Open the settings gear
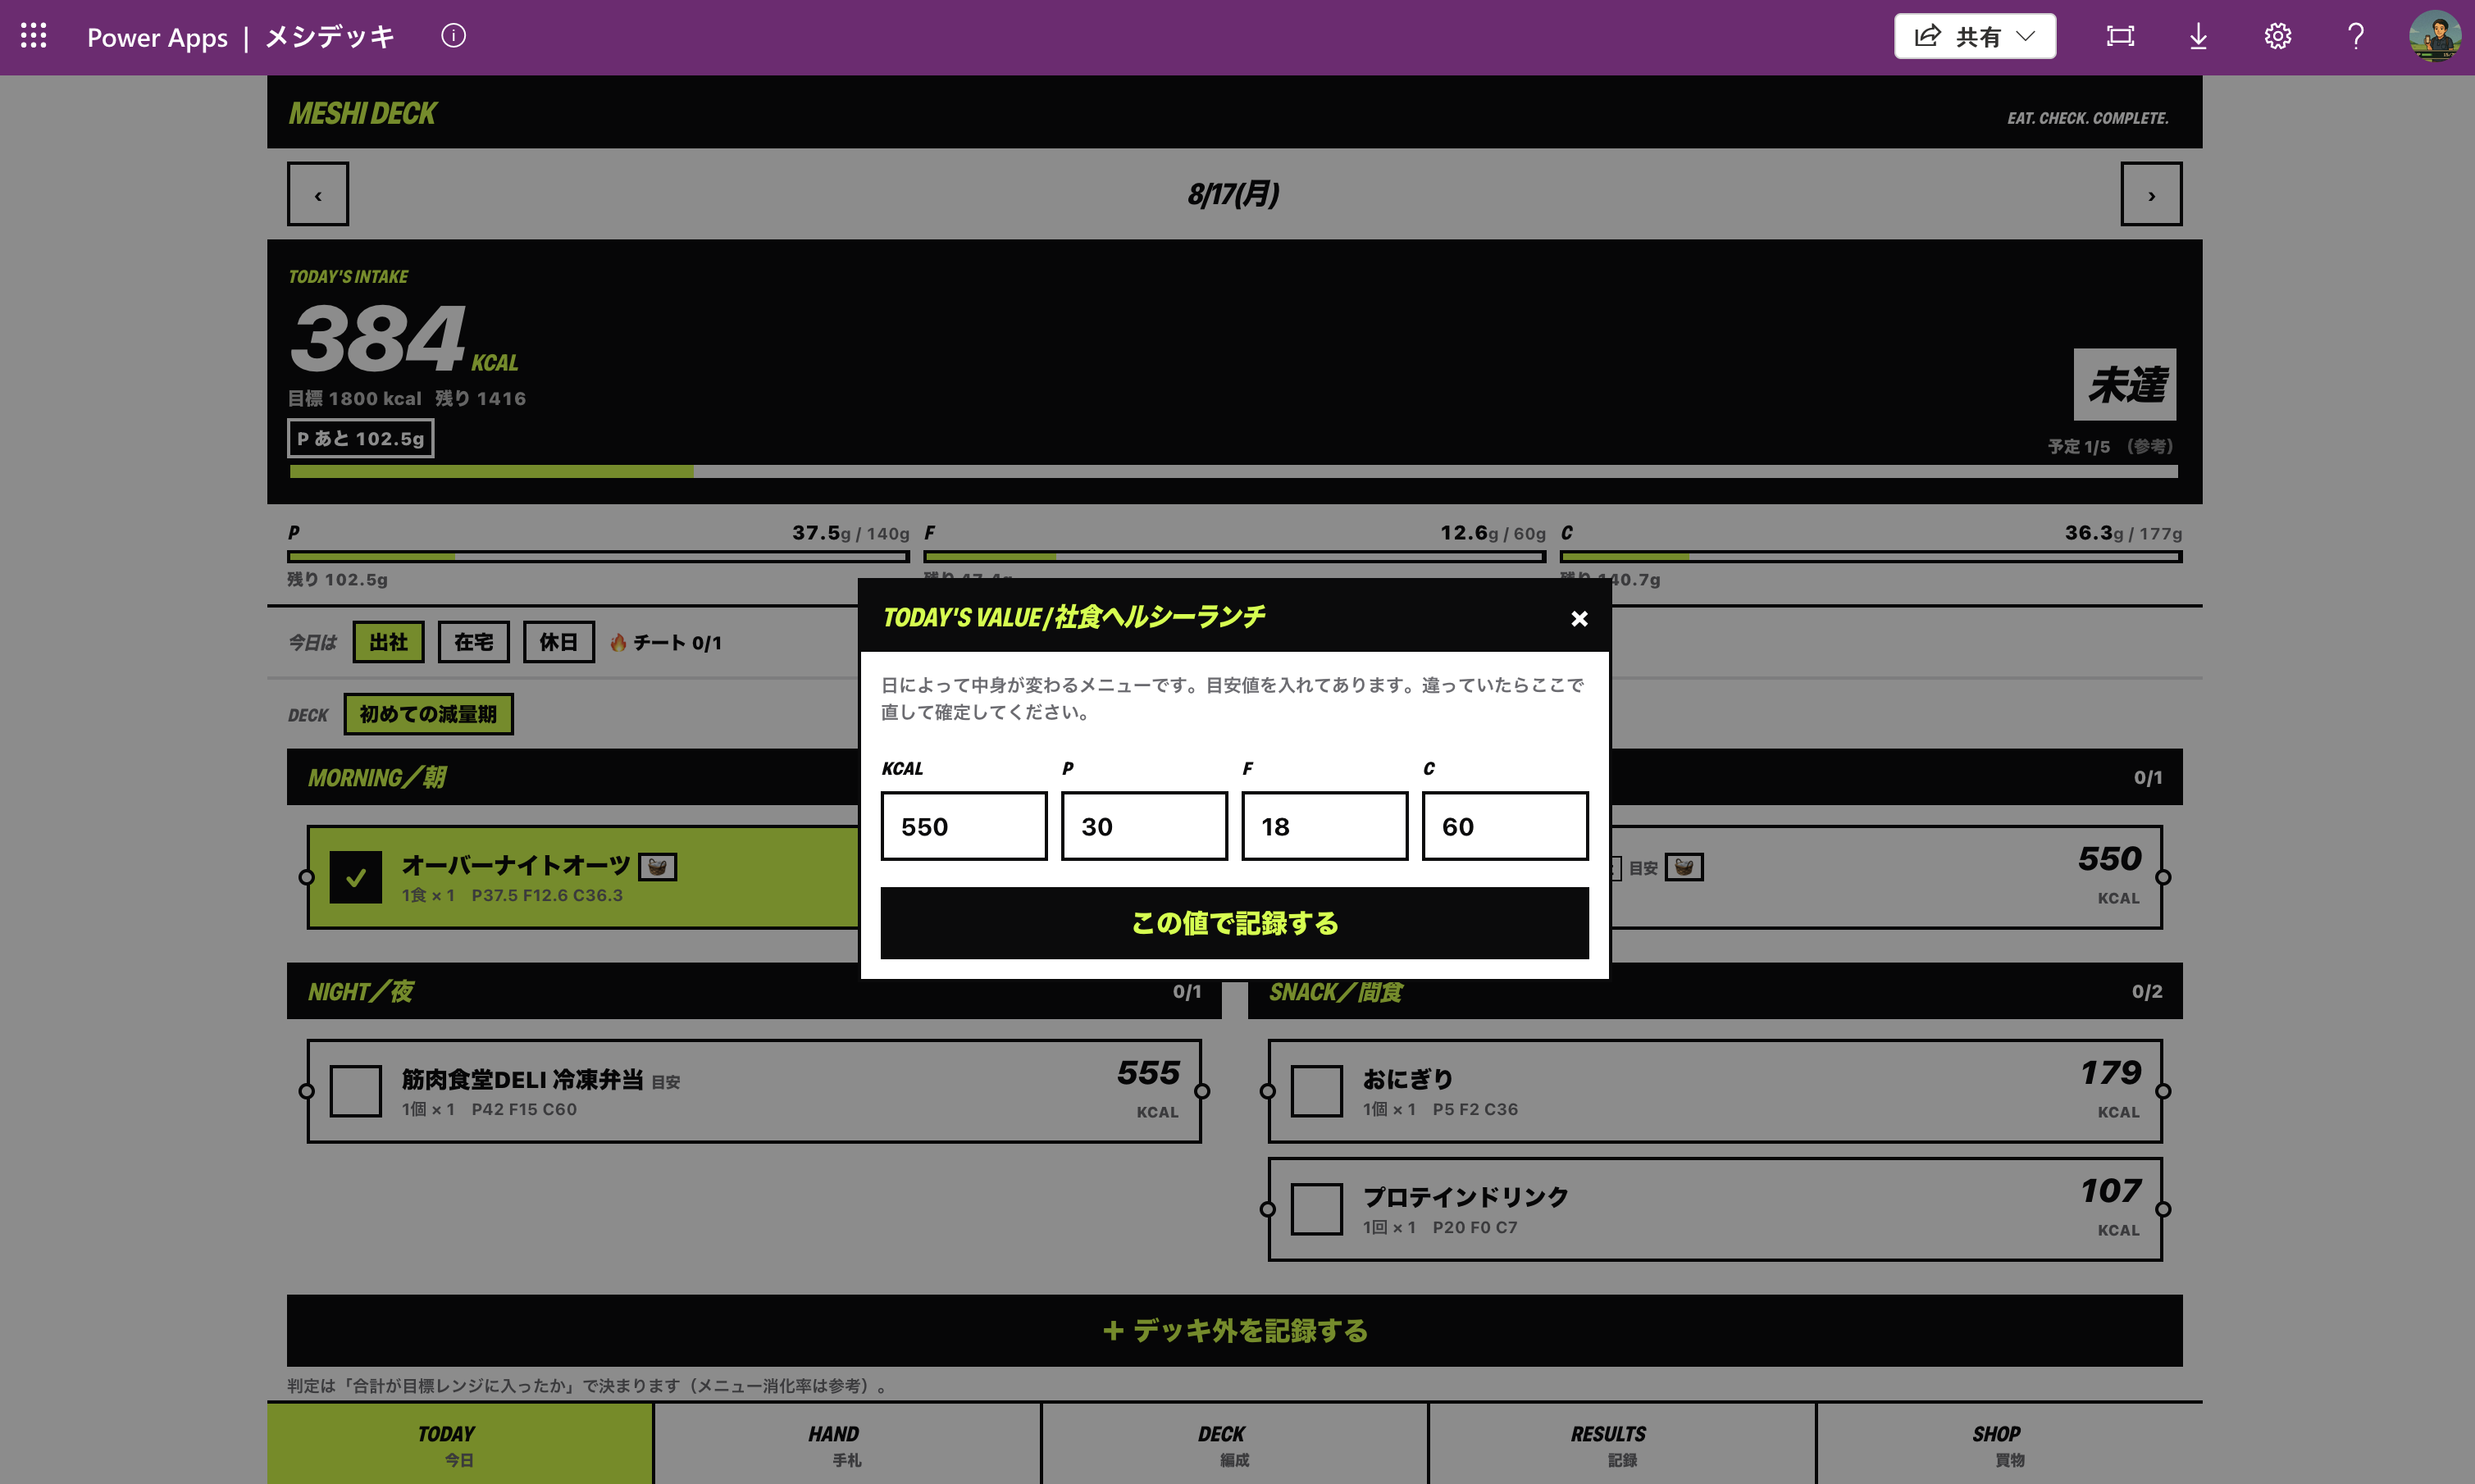The height and width of the screenshot is (1484, 2475). click(2277, 36)
